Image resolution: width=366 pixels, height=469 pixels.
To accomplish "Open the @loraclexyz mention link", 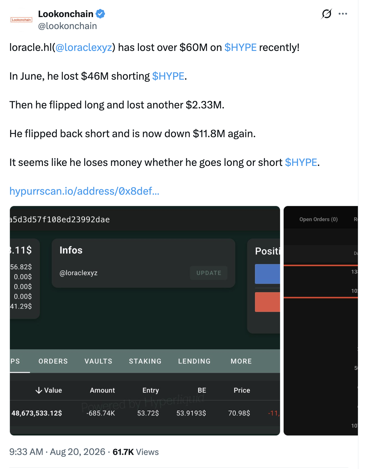I will pyautogui.click(x=84, y=47).
